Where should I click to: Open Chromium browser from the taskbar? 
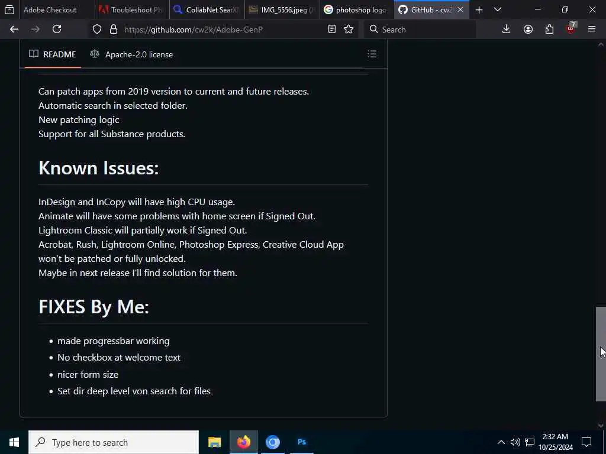[272, 442]
